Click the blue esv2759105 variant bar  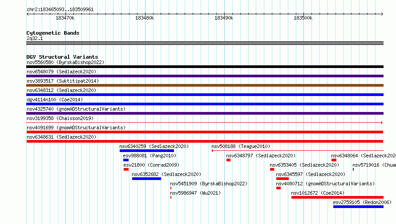(x=358, y=207)
